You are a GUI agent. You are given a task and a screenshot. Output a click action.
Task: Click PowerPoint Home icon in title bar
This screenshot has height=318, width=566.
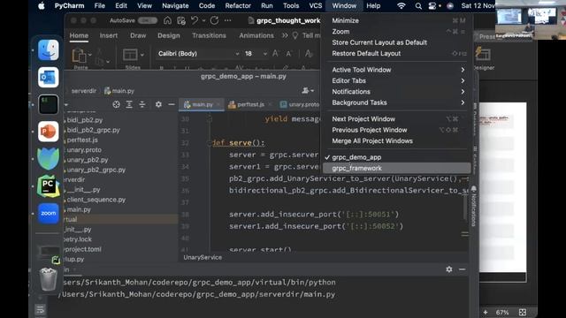point(167,20)
